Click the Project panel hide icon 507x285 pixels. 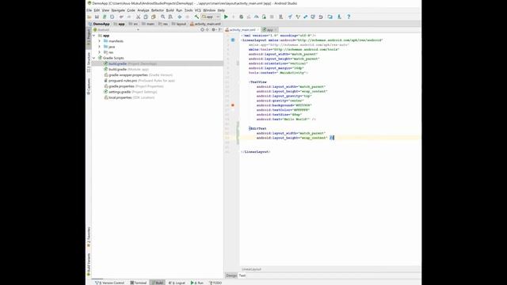(220, 30)
